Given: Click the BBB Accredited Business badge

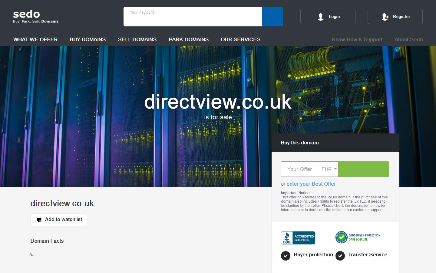Looking at the screenshot, I should click(298, 238).
